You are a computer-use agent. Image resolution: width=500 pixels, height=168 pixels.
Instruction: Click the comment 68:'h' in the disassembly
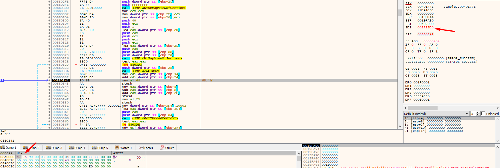(x=208, y=80)
